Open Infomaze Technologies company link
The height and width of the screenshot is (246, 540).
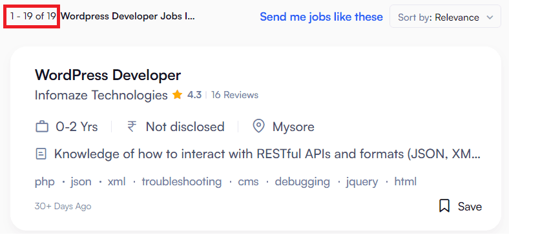point(101,95)
